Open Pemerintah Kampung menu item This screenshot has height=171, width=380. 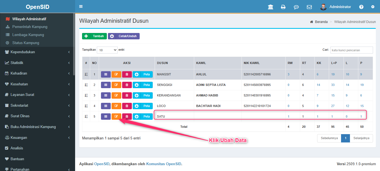click(x=30, y=27)
